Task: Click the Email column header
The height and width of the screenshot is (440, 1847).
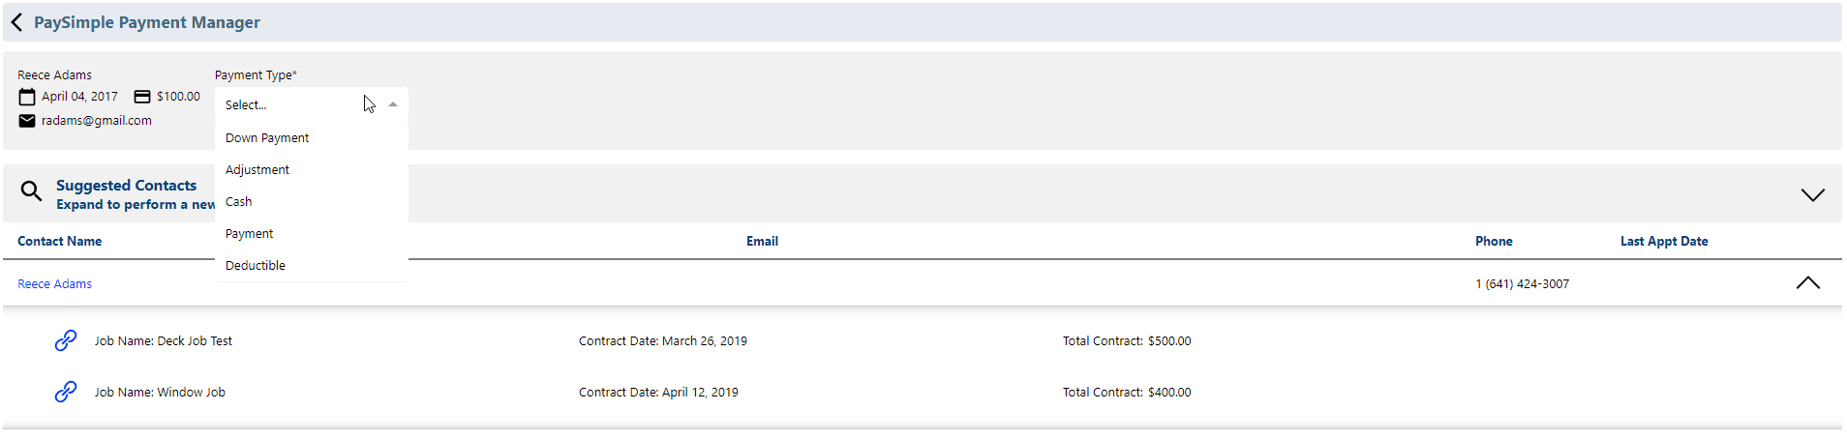Action: coord(762,242)
